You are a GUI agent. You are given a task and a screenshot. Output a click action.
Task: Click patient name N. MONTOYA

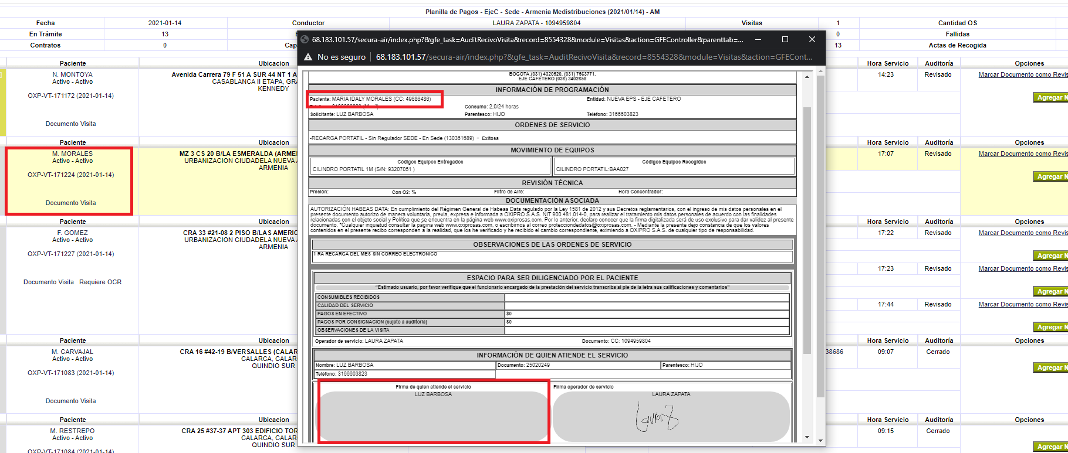point(72,74)
